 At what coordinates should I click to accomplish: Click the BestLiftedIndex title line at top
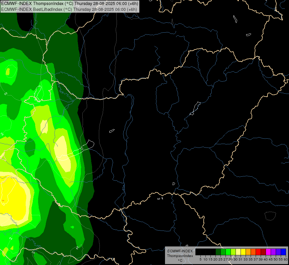tap(69, 9)
